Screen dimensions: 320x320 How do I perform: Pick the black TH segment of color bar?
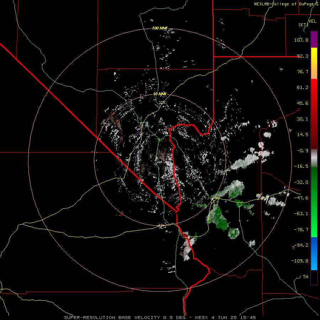tap(314, 277)
